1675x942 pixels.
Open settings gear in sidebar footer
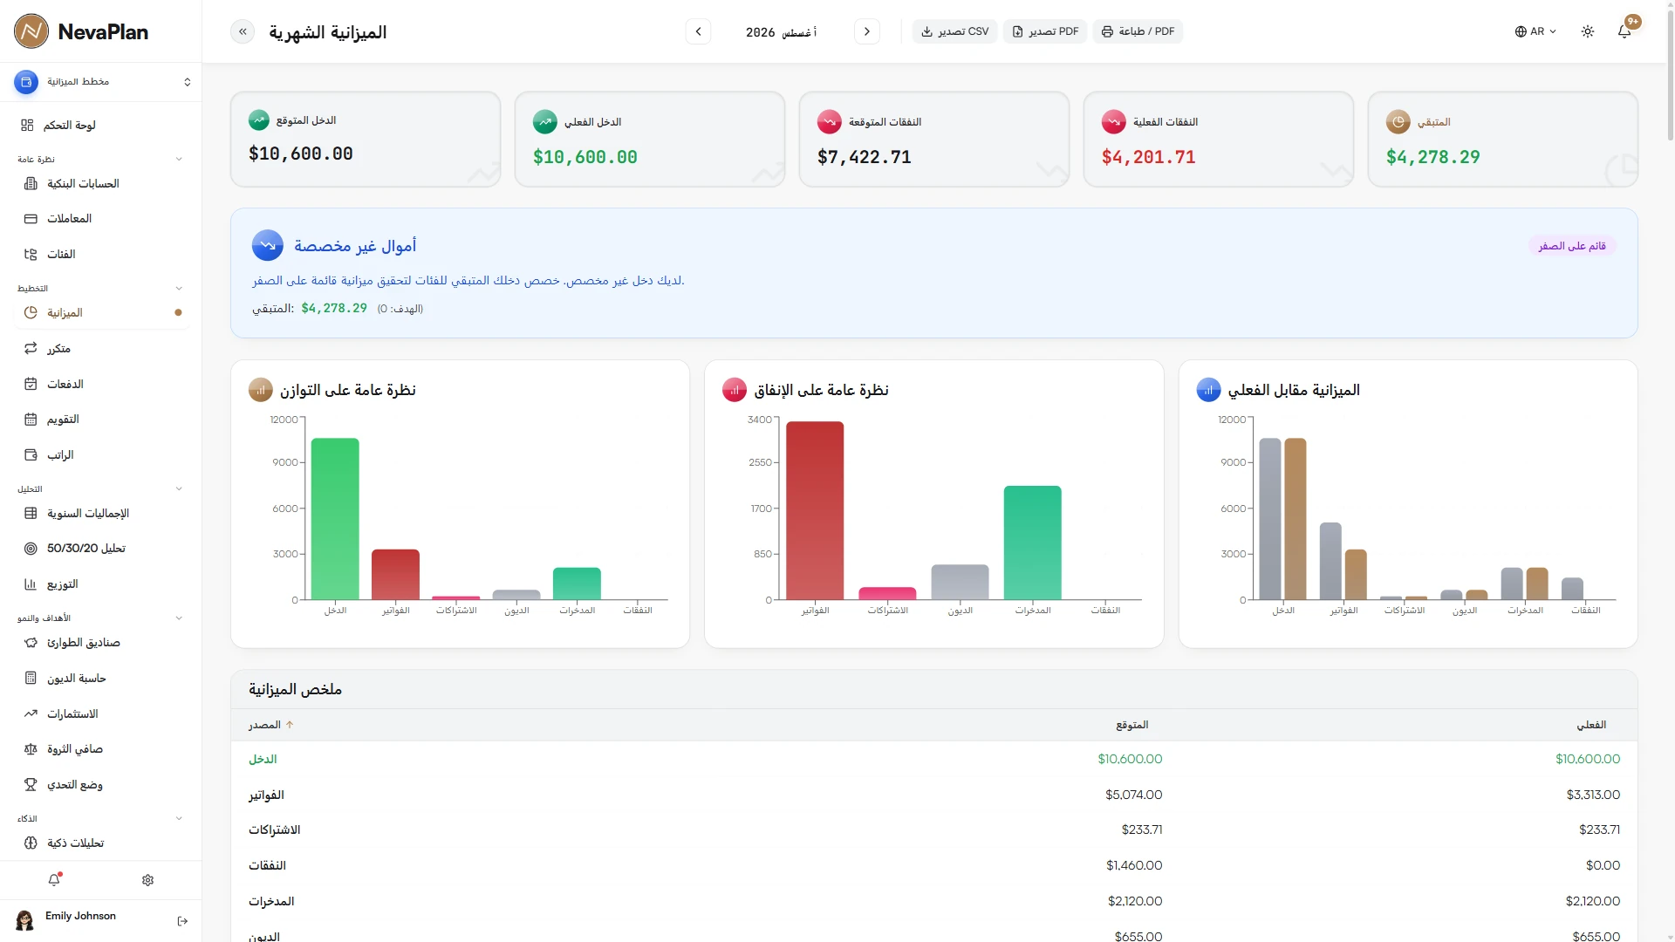(147, 880)
